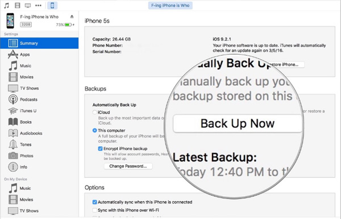Click the Latest Backup label

pos(215,157)
